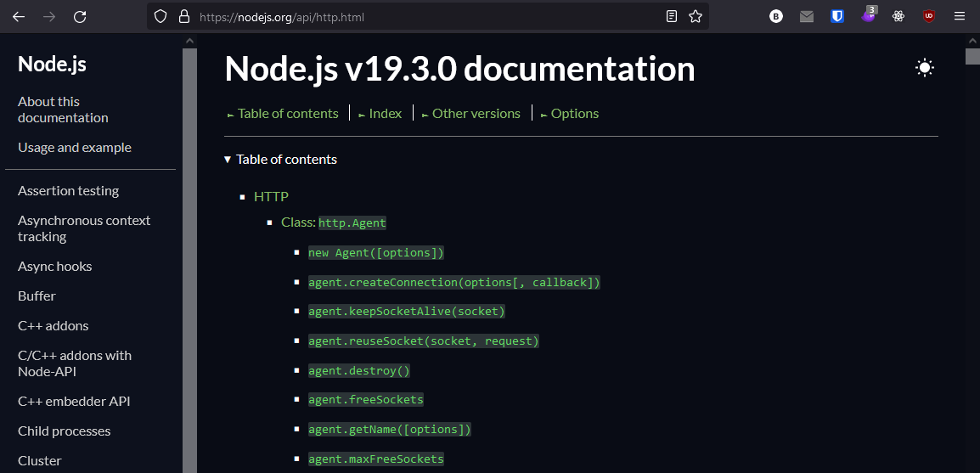Open C++ addons sidebar link
Screen dimensions: 980x473
pos(54,326)
